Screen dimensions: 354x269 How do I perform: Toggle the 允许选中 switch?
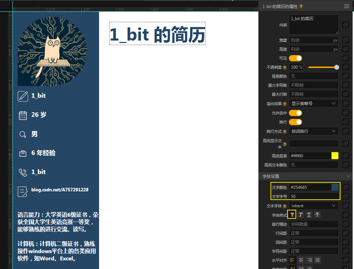tap(295, 113)
